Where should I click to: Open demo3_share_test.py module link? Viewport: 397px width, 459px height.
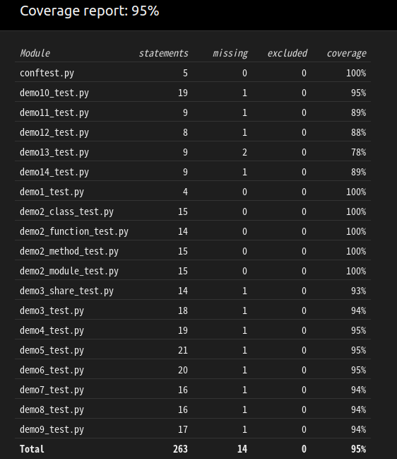66,291
